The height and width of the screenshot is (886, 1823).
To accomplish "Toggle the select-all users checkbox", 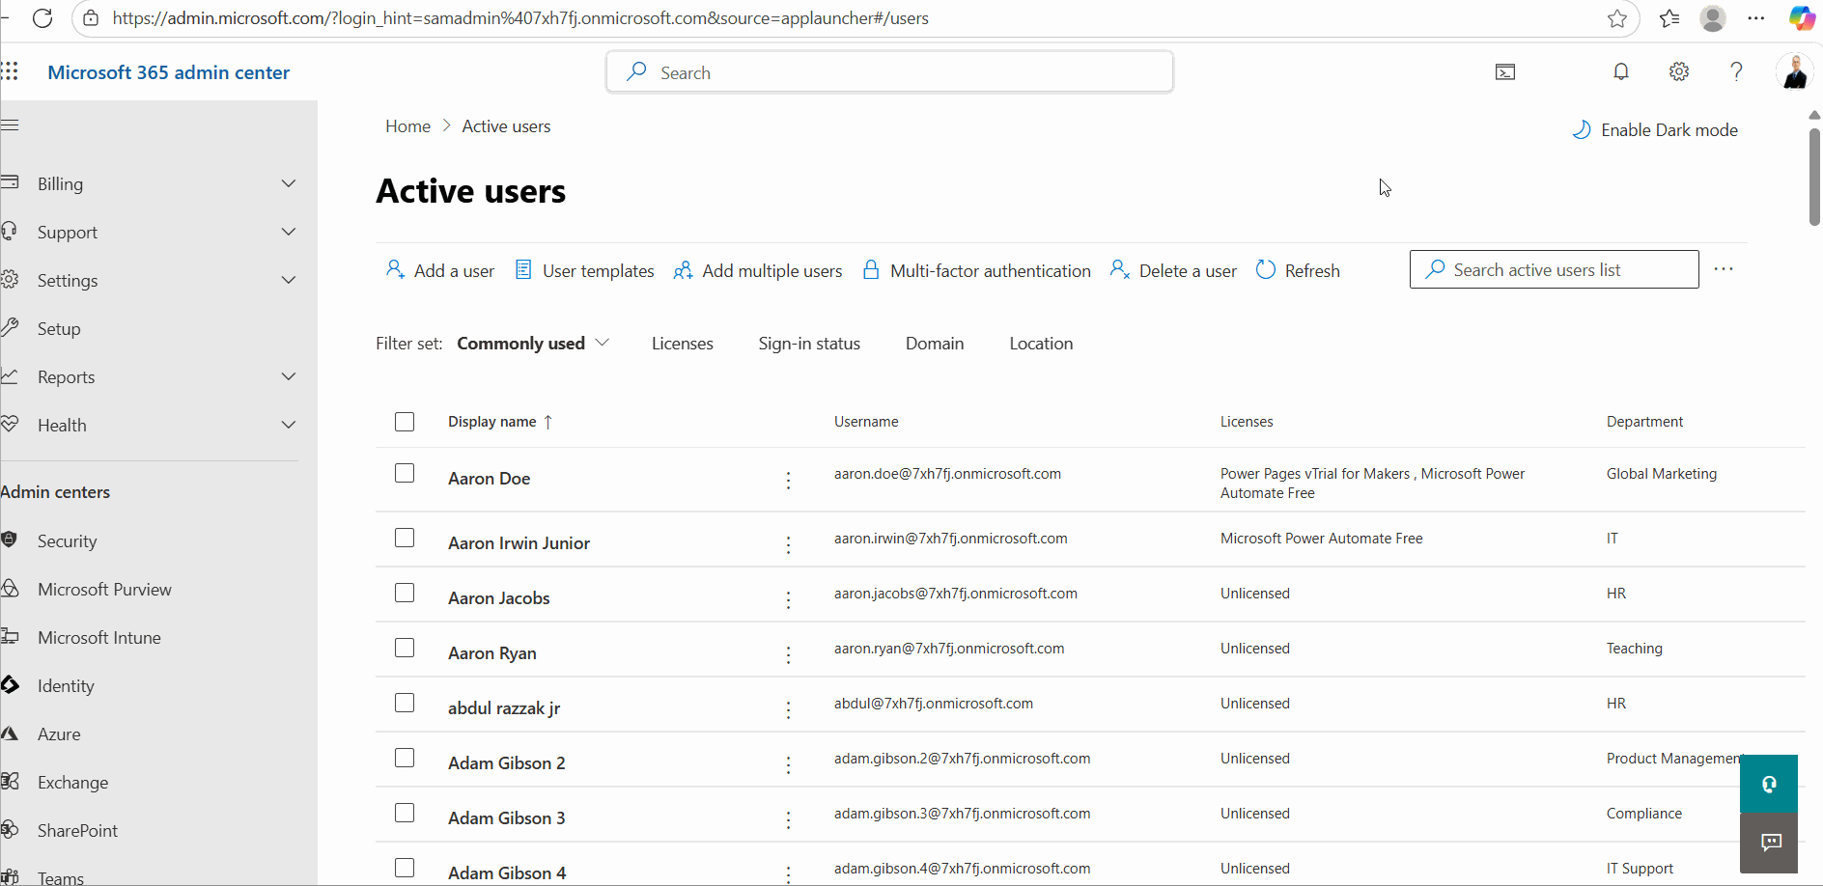I will (405, 422).
